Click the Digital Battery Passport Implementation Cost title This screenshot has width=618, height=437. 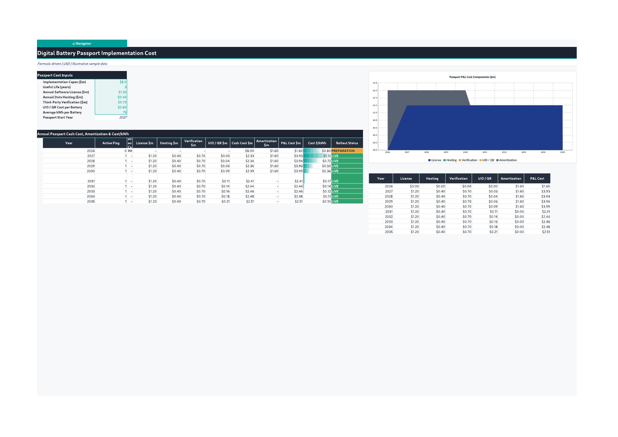[x=97, y=53]
